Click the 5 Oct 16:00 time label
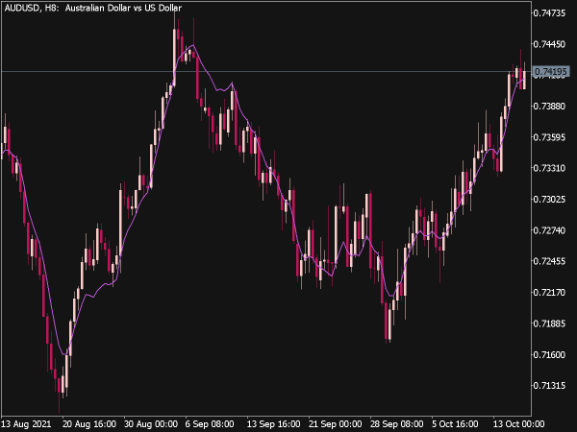Image resolution: width=577 pixels, height=432 pixels. [455, 424]
